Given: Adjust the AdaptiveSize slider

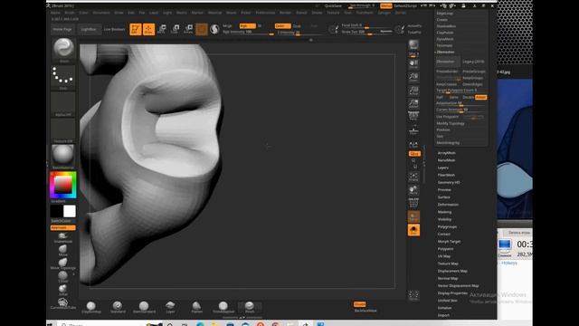Looking at the screenshot, I should coord(460,103).
